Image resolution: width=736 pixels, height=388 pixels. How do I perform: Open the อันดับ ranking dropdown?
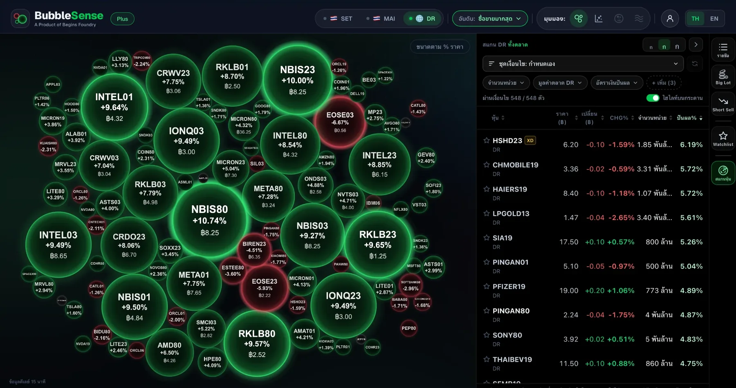point(490,18)
